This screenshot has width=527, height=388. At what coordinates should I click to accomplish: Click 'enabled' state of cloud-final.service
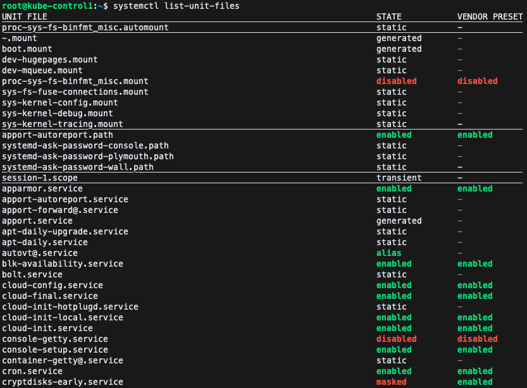[394, 296]
